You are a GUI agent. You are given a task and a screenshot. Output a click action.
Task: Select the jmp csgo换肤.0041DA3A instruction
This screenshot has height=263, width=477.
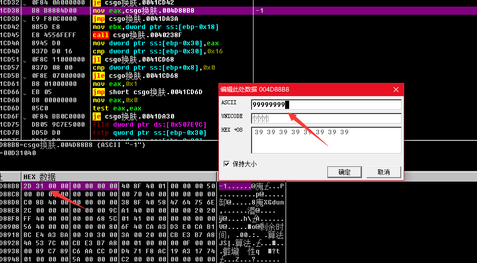click(135, 19)
